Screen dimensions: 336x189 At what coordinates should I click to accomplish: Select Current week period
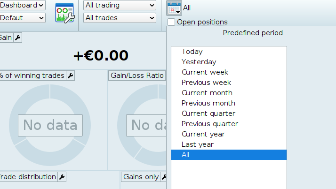[205, 72]
